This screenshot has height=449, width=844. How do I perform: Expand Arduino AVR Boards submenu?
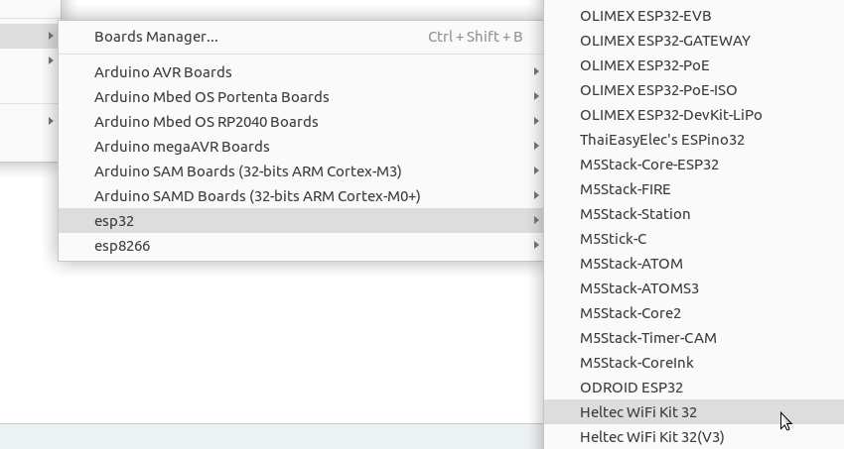click(301, 72)
